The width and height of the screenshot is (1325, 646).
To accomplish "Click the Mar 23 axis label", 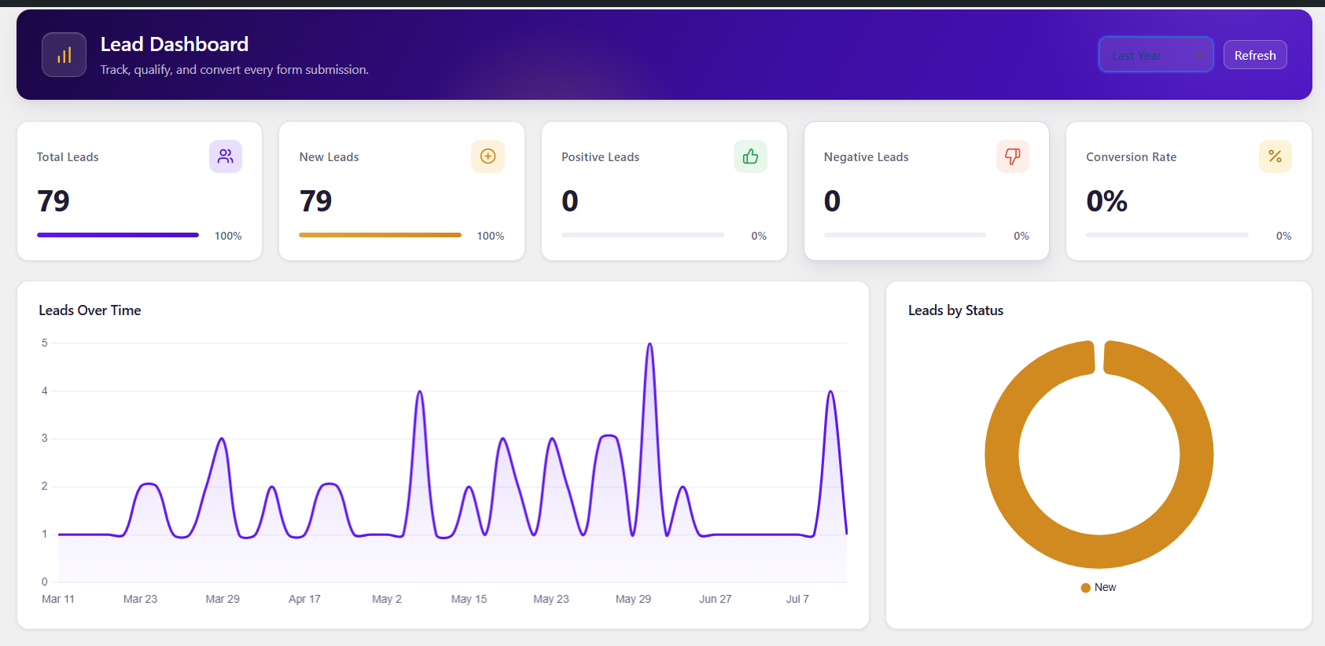I will pos(140,599).
